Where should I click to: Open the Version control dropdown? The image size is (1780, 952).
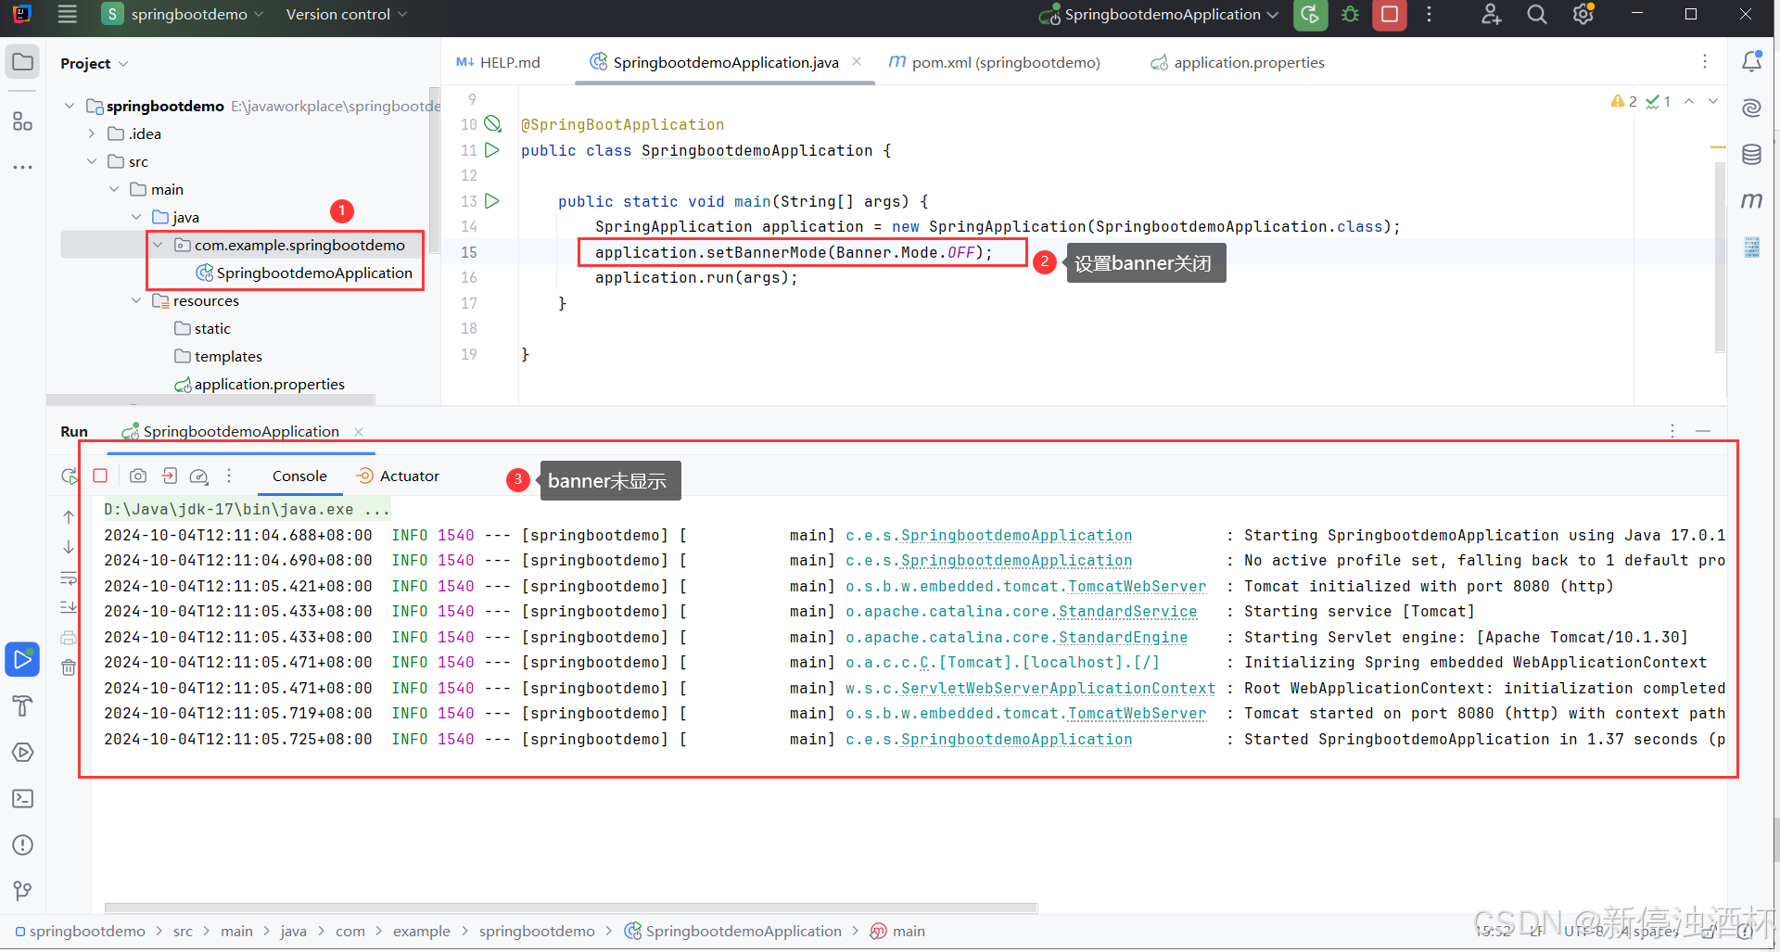345,14
